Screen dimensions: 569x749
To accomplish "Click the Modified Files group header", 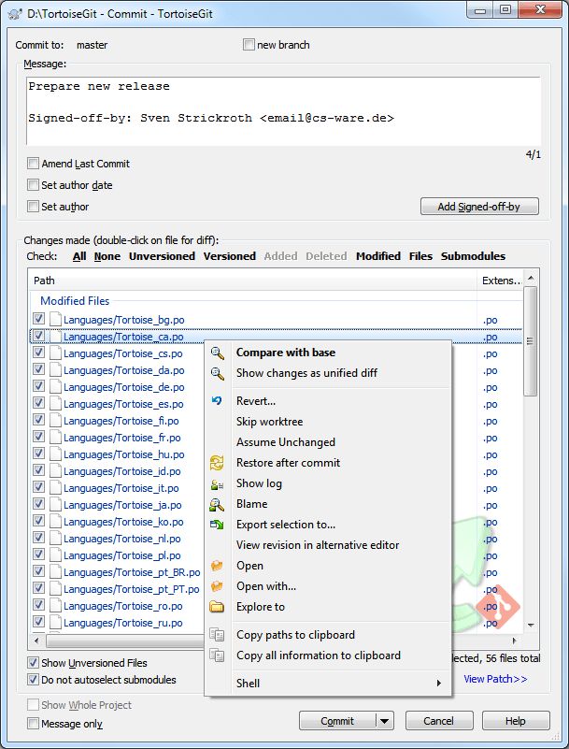I will point(75,301).
